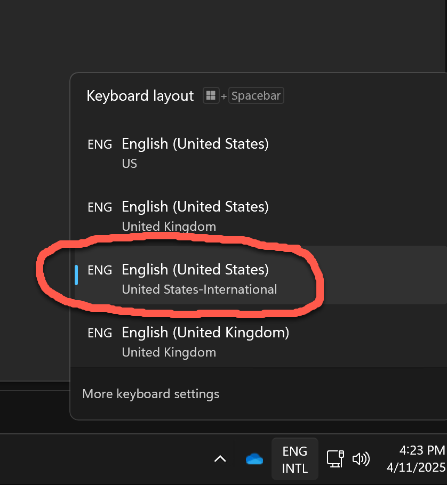Select English (United States) United Kingdom keyboard

tap(195, 215)
